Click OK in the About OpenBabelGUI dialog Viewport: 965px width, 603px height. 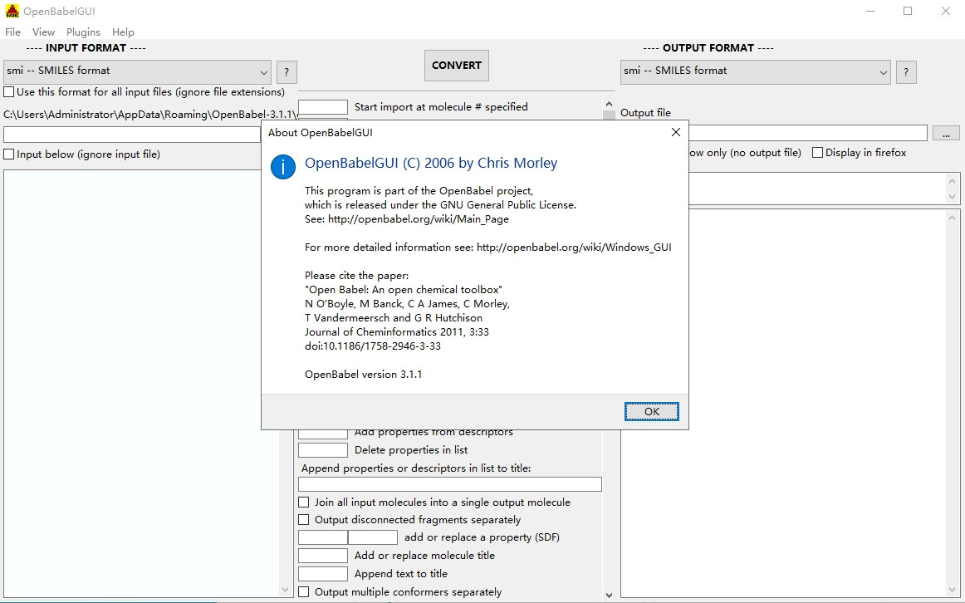tap(651, 412)
